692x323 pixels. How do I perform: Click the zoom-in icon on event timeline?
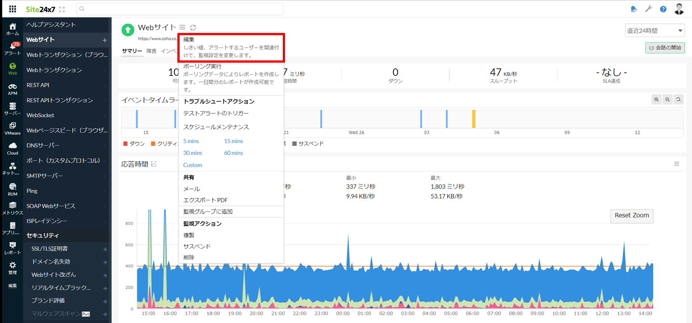(657, 99)
